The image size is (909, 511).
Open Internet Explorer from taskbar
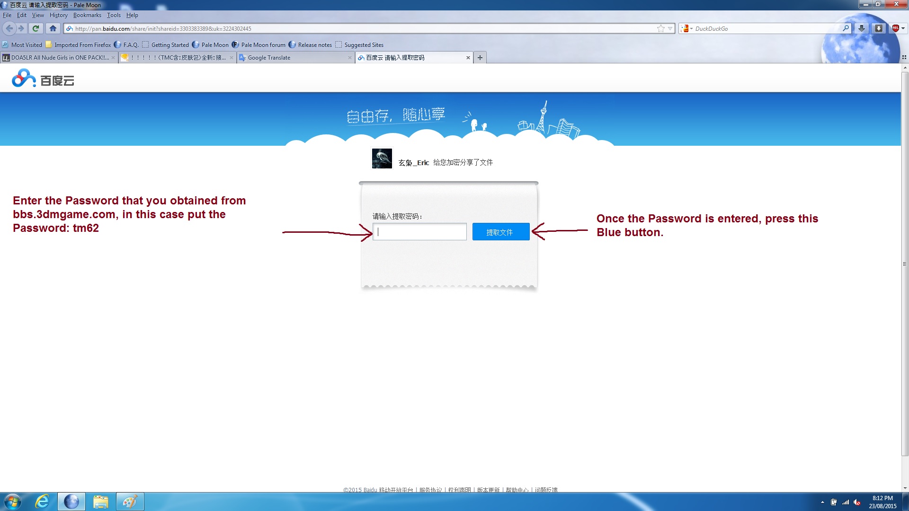pos(43,502)
